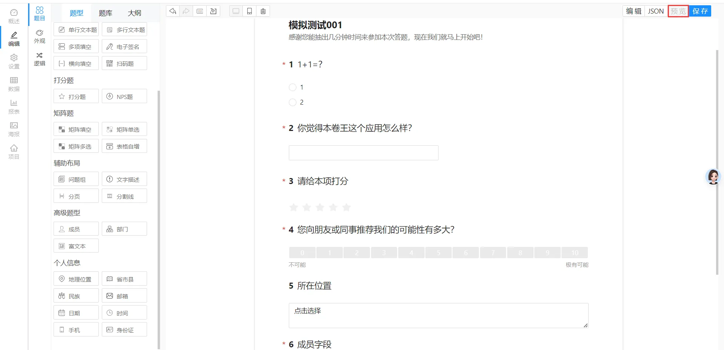Add a 单行文本题 question
724x350 pixels.
click(76, 30)
